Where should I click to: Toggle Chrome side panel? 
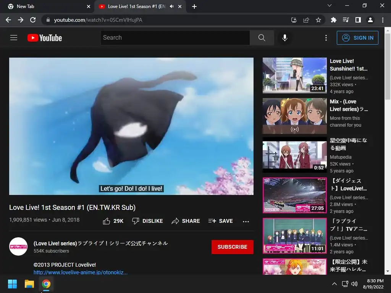pos(358,20)
